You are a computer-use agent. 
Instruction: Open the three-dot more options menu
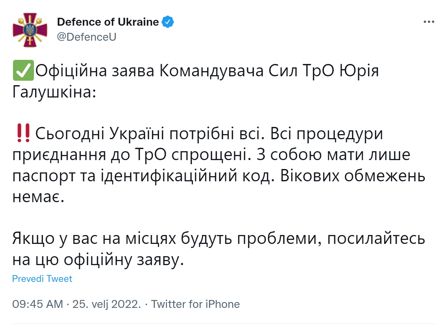[429, 22]
